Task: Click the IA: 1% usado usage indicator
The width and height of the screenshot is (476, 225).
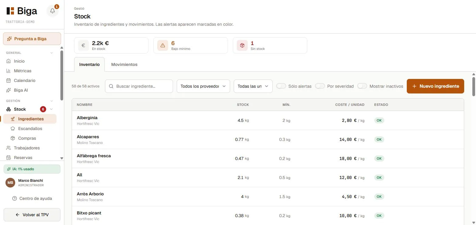Action: [x=32, y=169]
